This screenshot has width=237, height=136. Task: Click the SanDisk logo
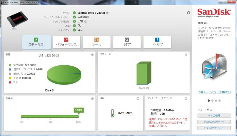(214, 13)
